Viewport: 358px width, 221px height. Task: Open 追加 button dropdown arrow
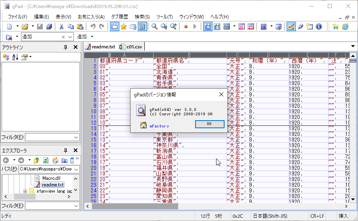[x=92, y=37]
